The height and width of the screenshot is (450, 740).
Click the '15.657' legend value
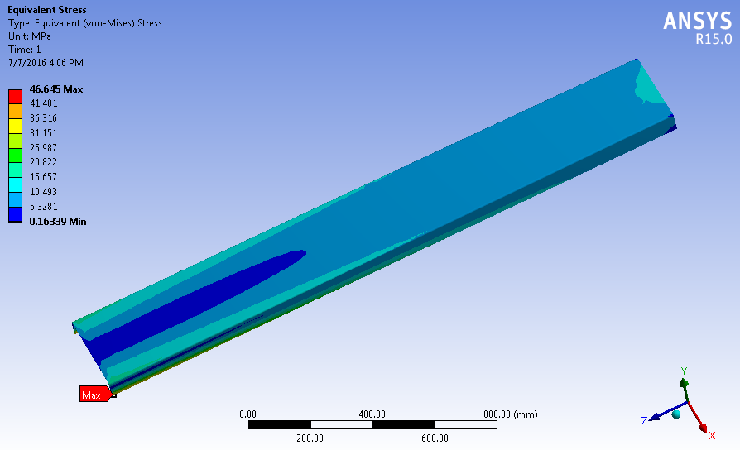click(x=43, y=177)
